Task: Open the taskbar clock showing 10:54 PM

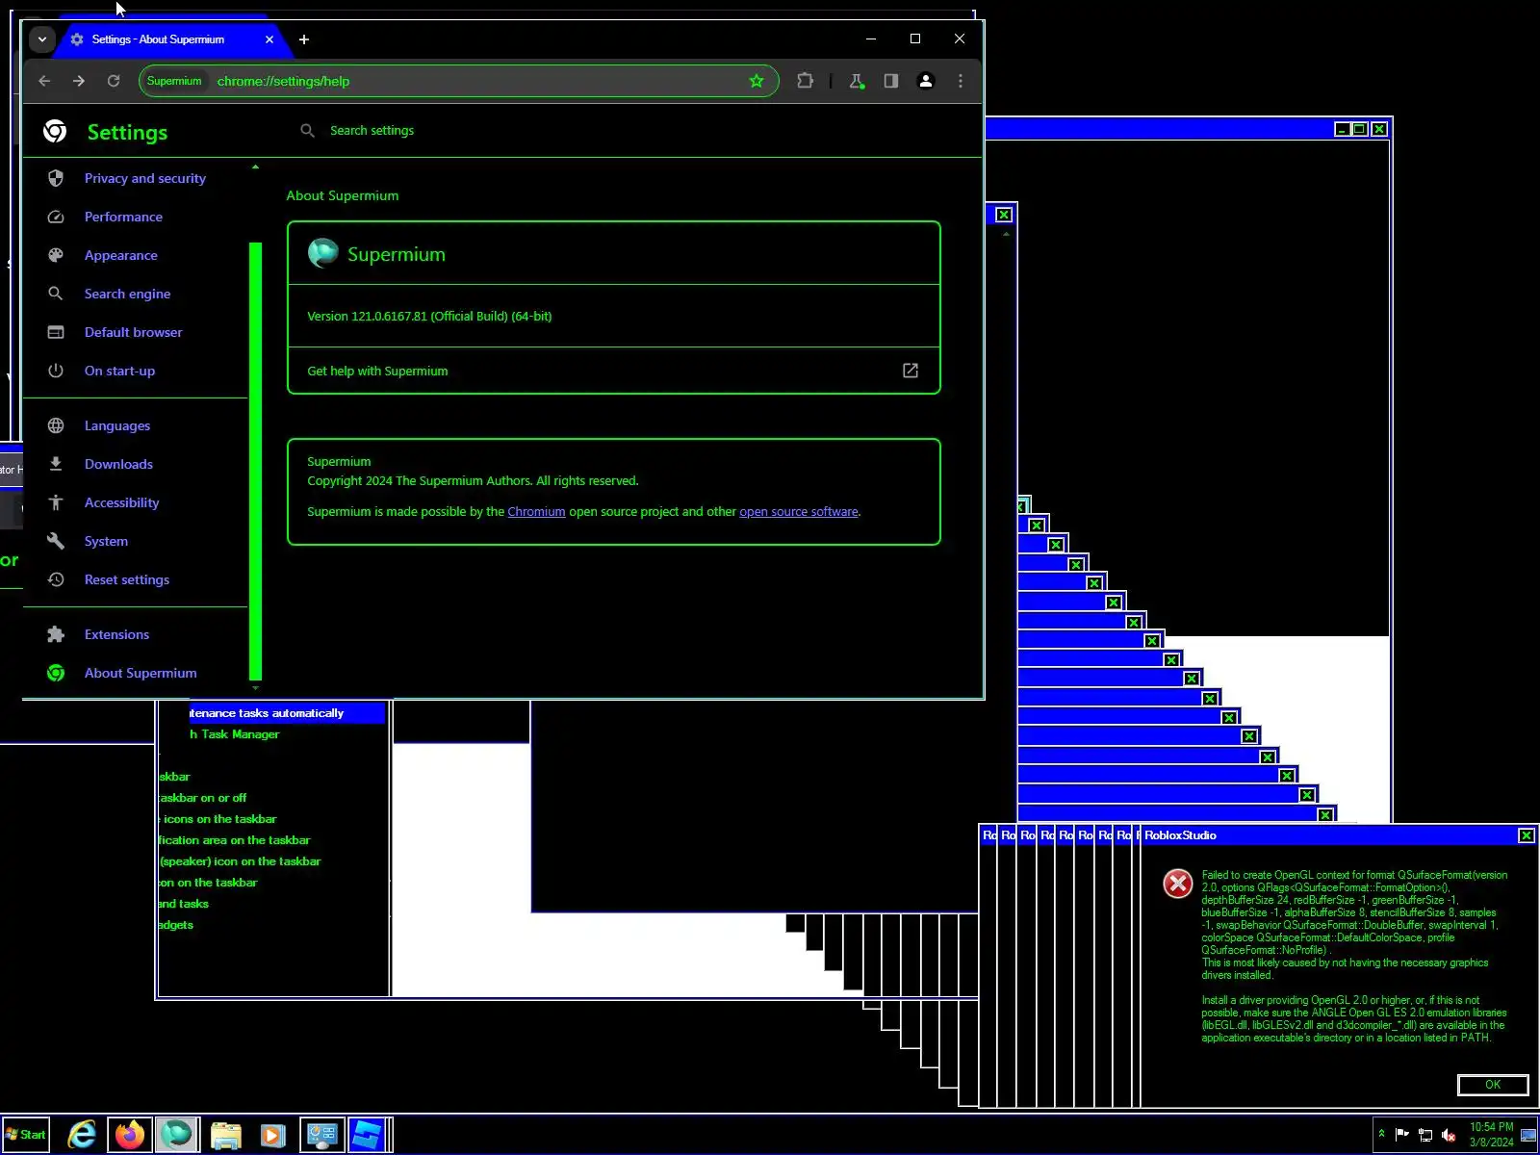Action: pos(1491,1135)
